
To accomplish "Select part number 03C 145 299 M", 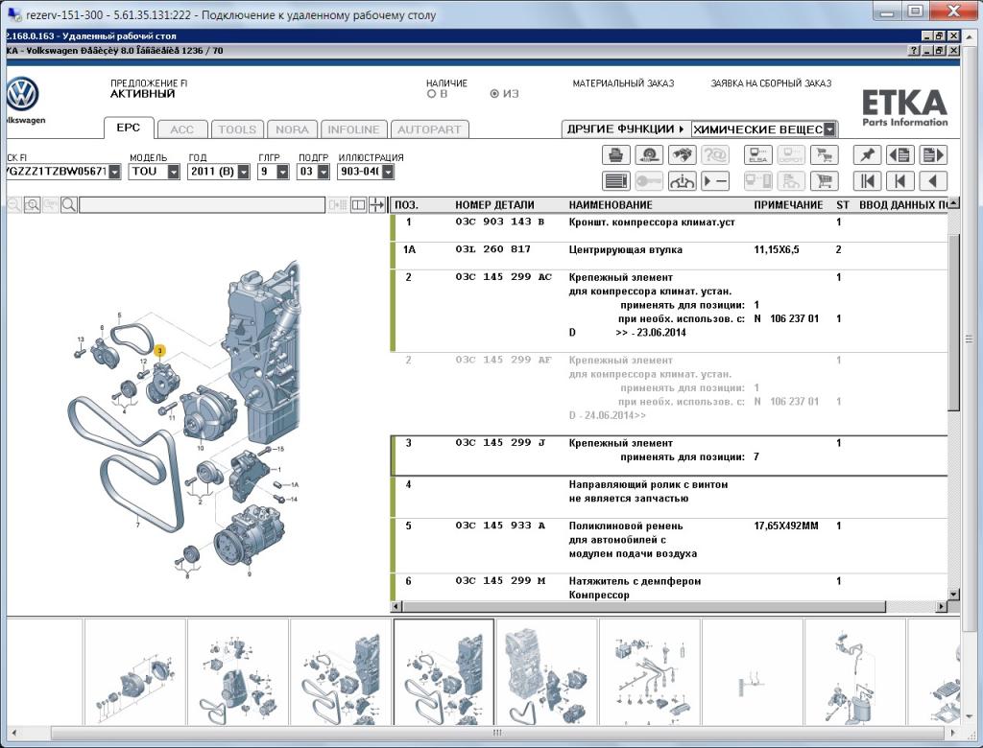I will [500, 581].
